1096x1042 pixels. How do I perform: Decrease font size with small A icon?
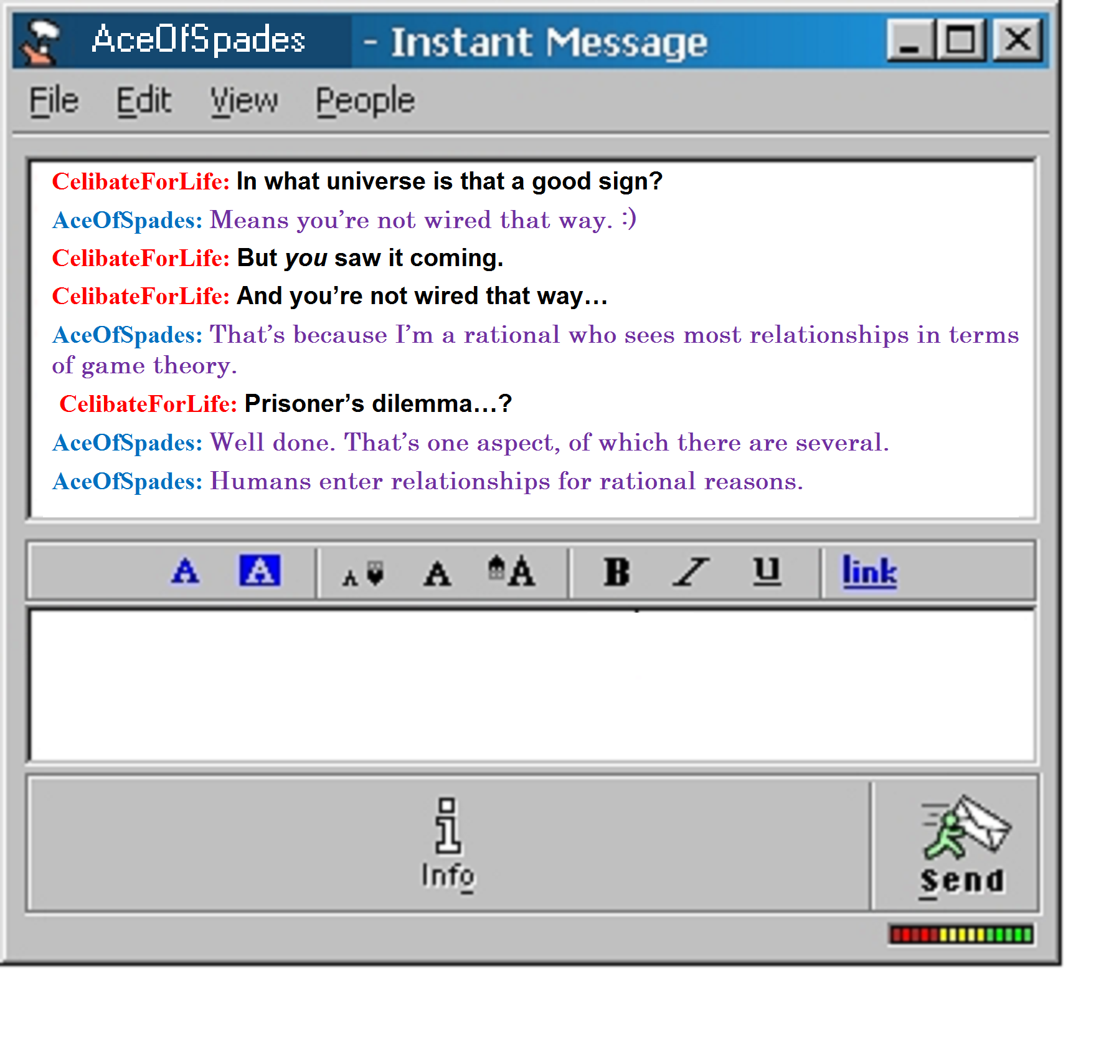(x=363, y=573)
